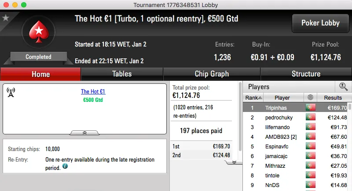Screen dimensions: 352x191
Task: Click the favorite star icon
Action: (x=6, y=18)
